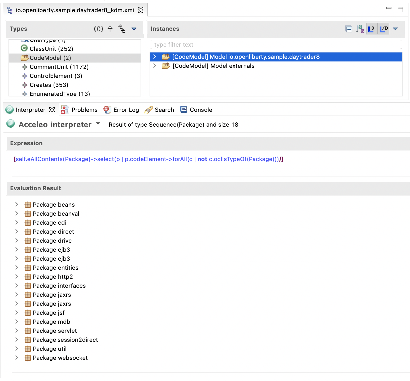Sort instances alphabetically

[x=360, y=29]
